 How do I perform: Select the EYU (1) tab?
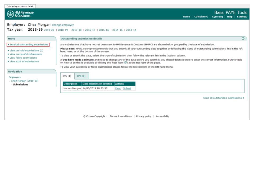pos(67,76)
